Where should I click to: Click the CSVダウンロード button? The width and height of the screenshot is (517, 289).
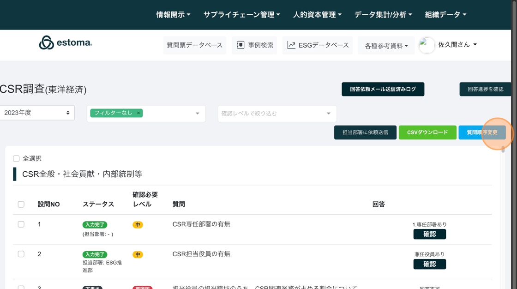point(427,132)
